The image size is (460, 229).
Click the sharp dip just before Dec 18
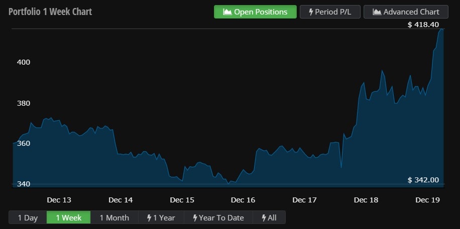(x=341, y=167)
